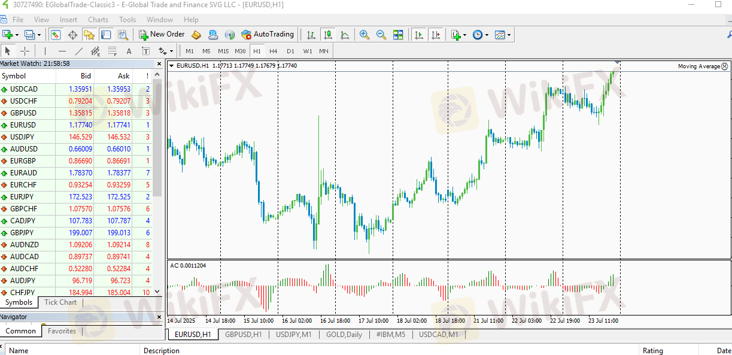Open the Strategy Tester icon
This screenshot has width=732, height=355.
tap(123, 35)
